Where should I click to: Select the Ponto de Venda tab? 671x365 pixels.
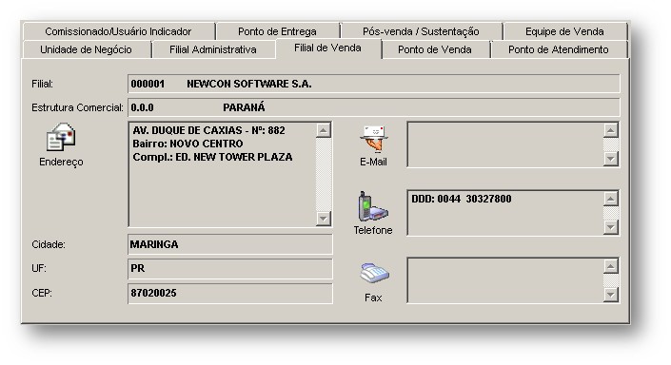[x=435, y=49]
